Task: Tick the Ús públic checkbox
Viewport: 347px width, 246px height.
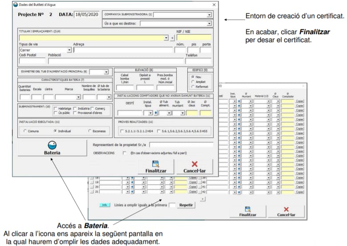Action: coord(56,113)
